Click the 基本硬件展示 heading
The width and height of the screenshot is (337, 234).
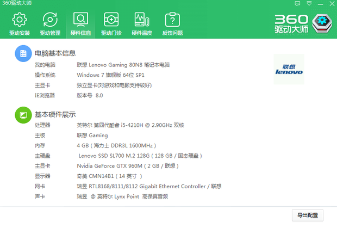pos(55,114)
